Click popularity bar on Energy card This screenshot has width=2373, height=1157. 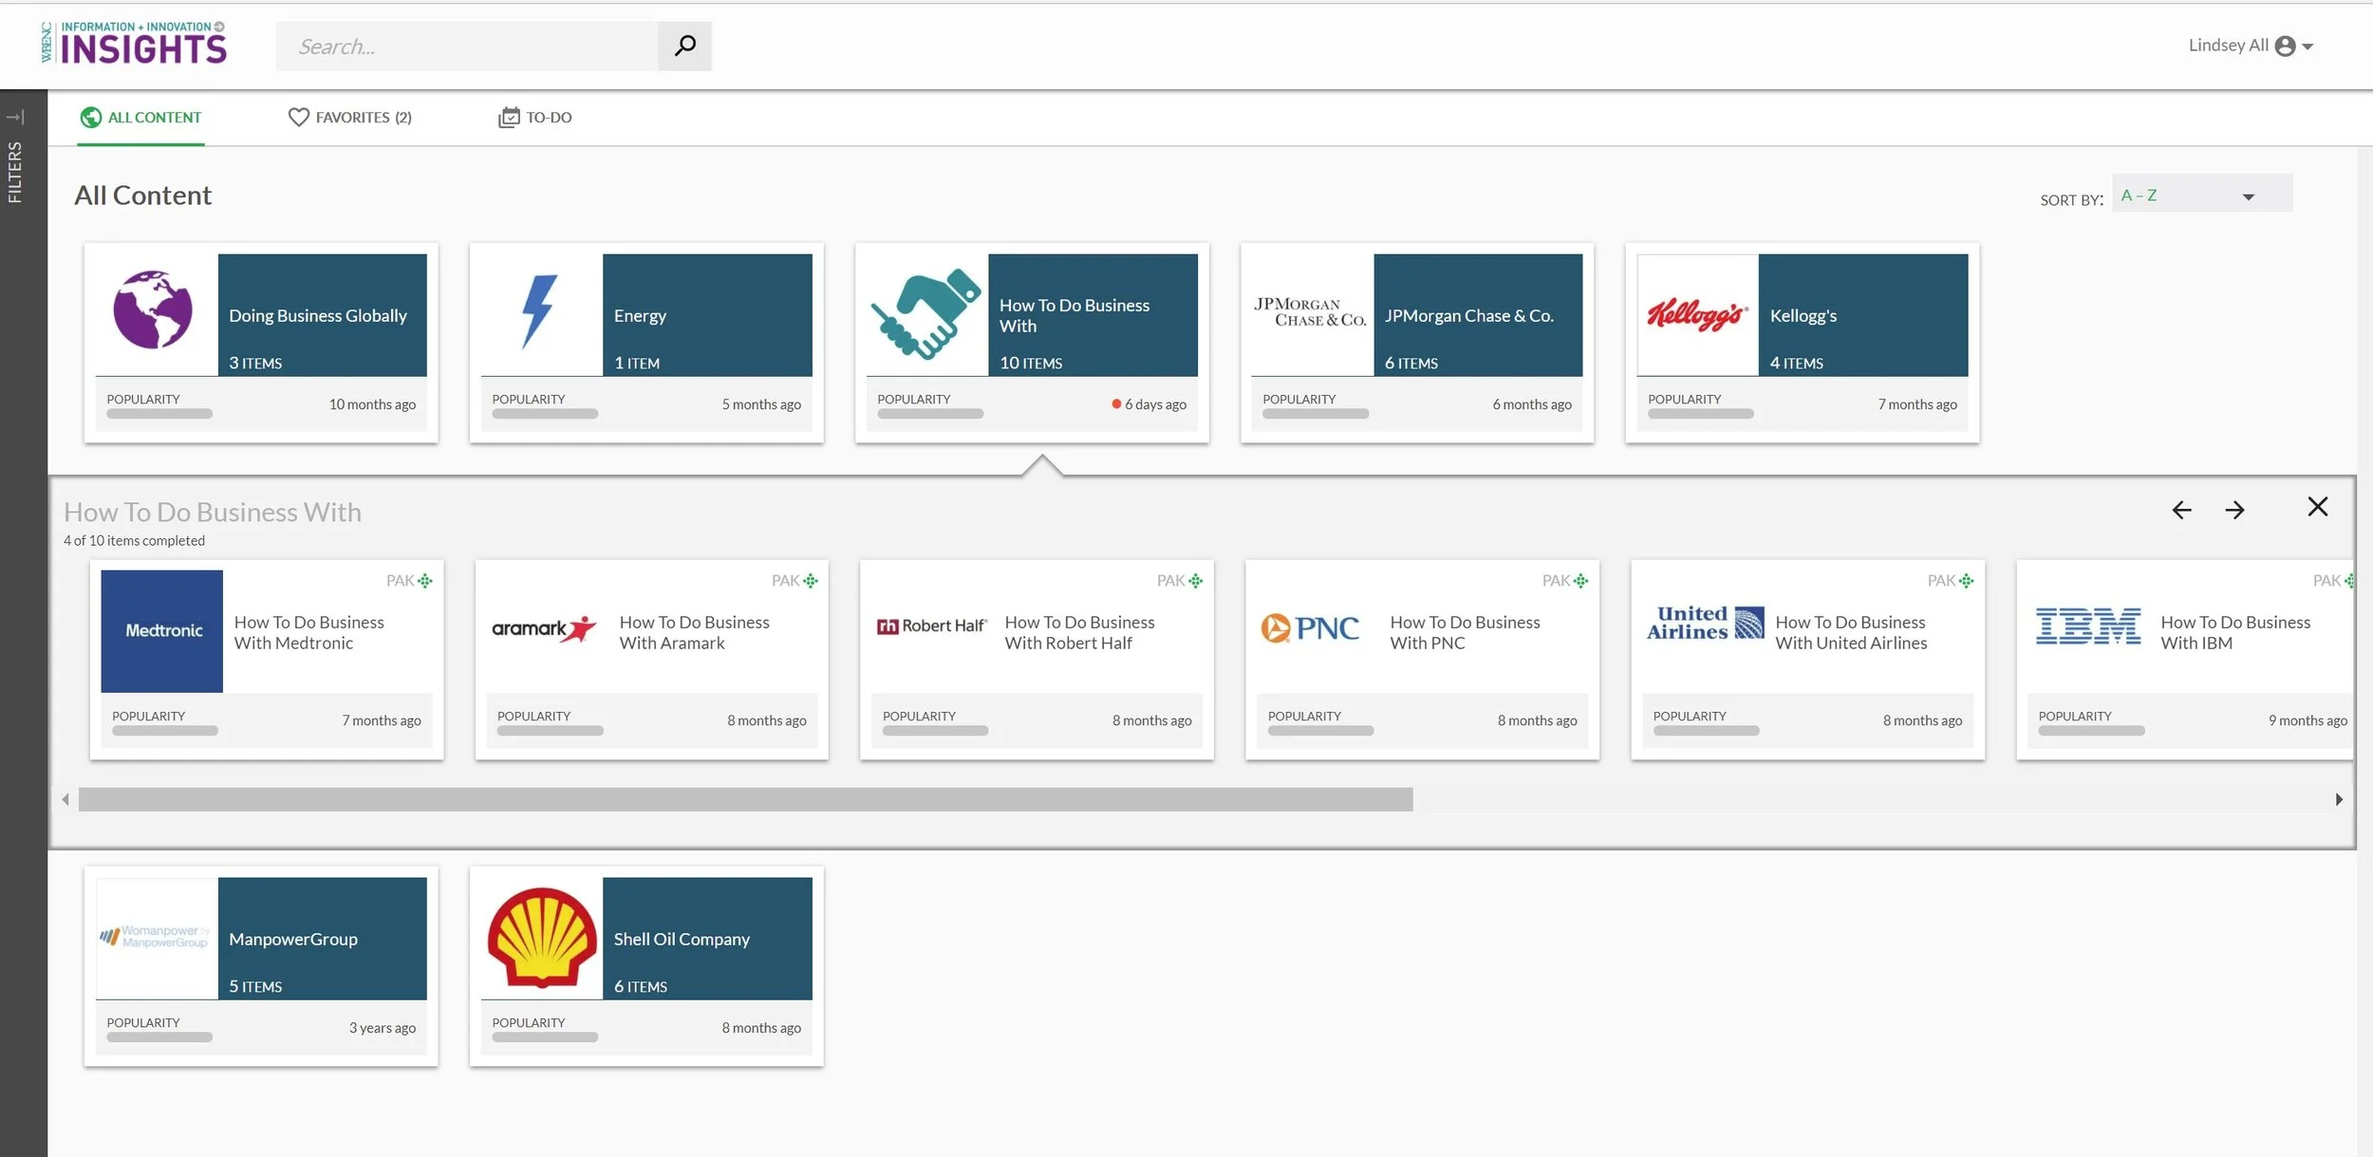click(545, 413)
